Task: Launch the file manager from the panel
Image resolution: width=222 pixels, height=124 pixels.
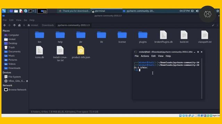Action: coord(16,11)
